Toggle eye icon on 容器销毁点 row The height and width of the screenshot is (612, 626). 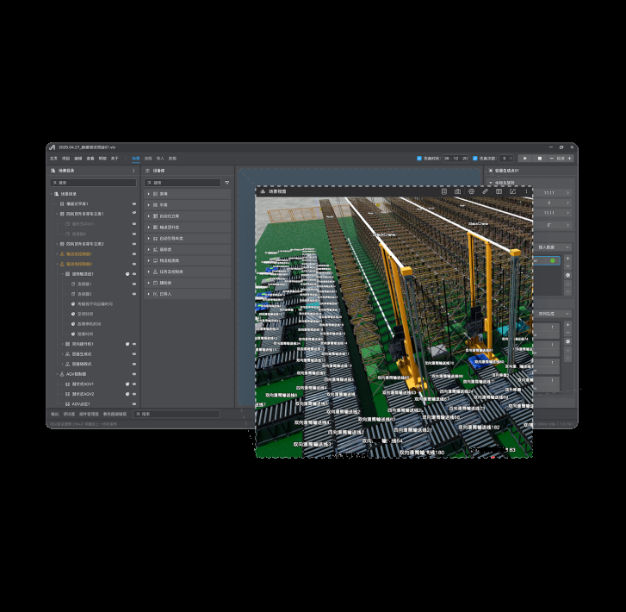pyautogui.click(x=134, y=364)
